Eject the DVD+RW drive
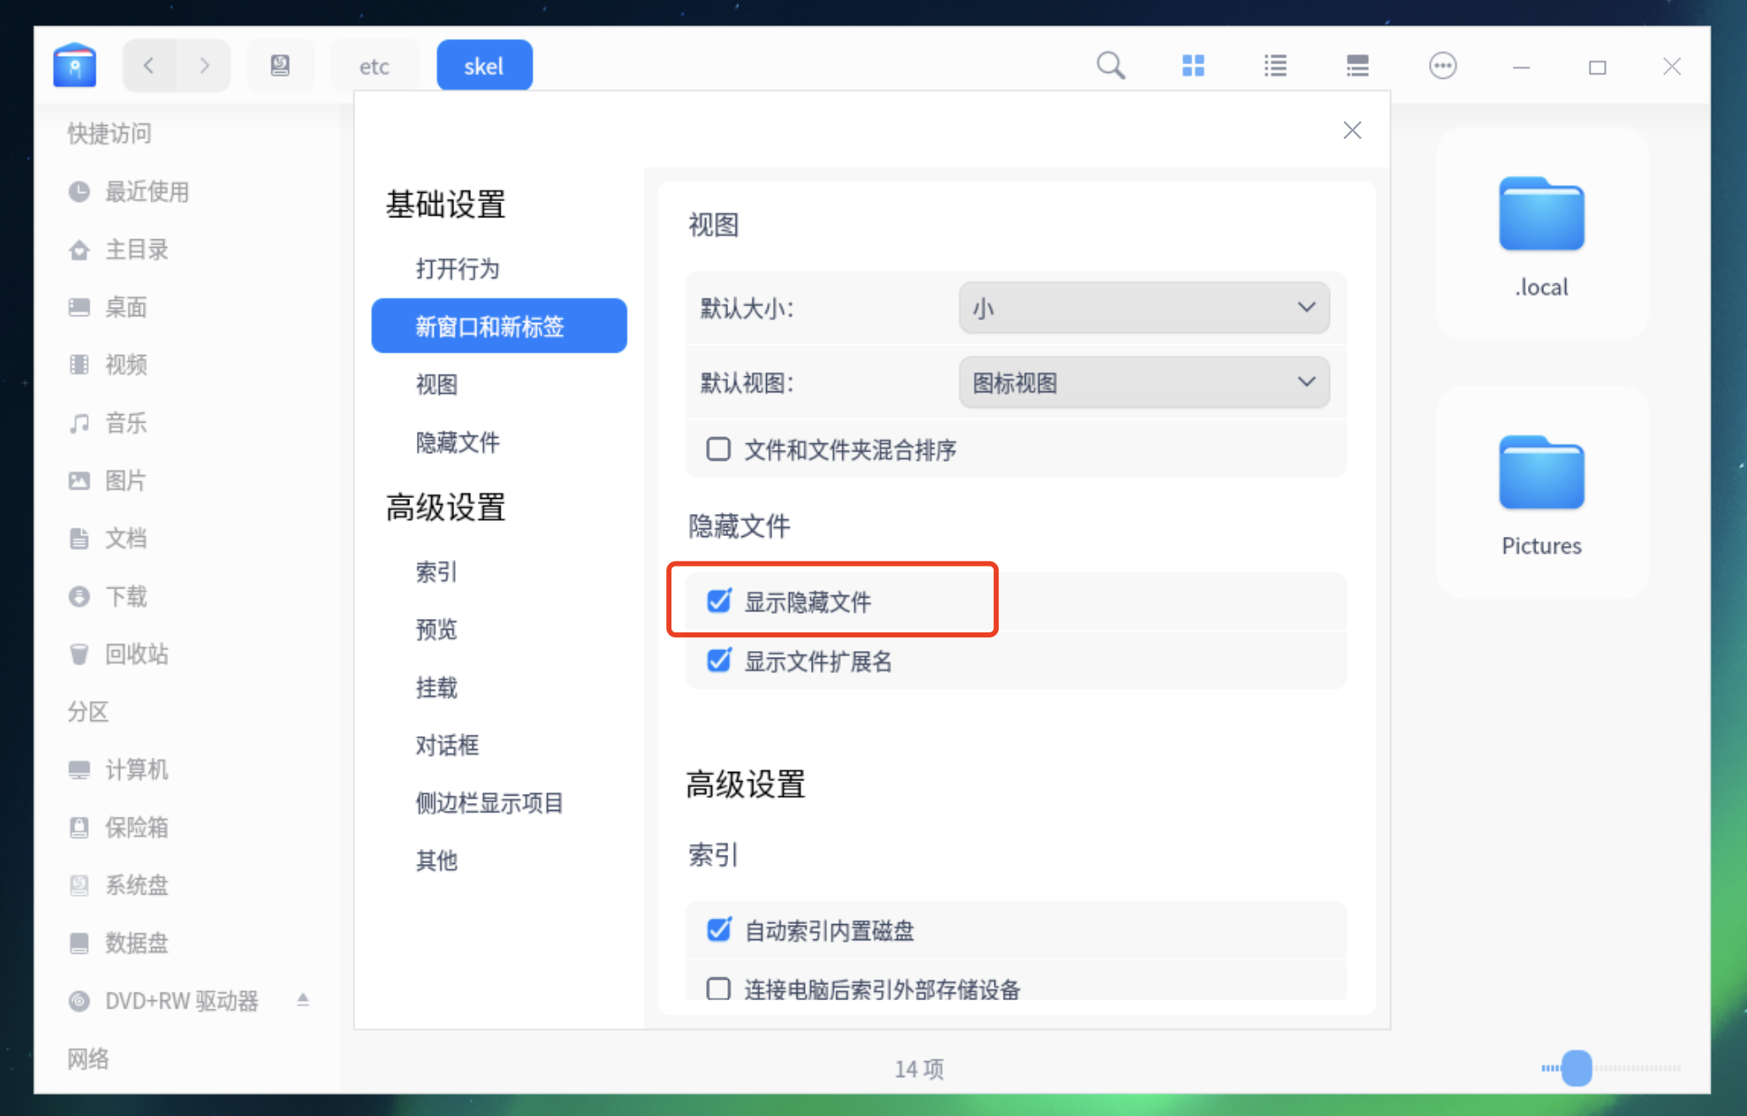The image size is (1747, 1116). click(x=303, y=1000)
